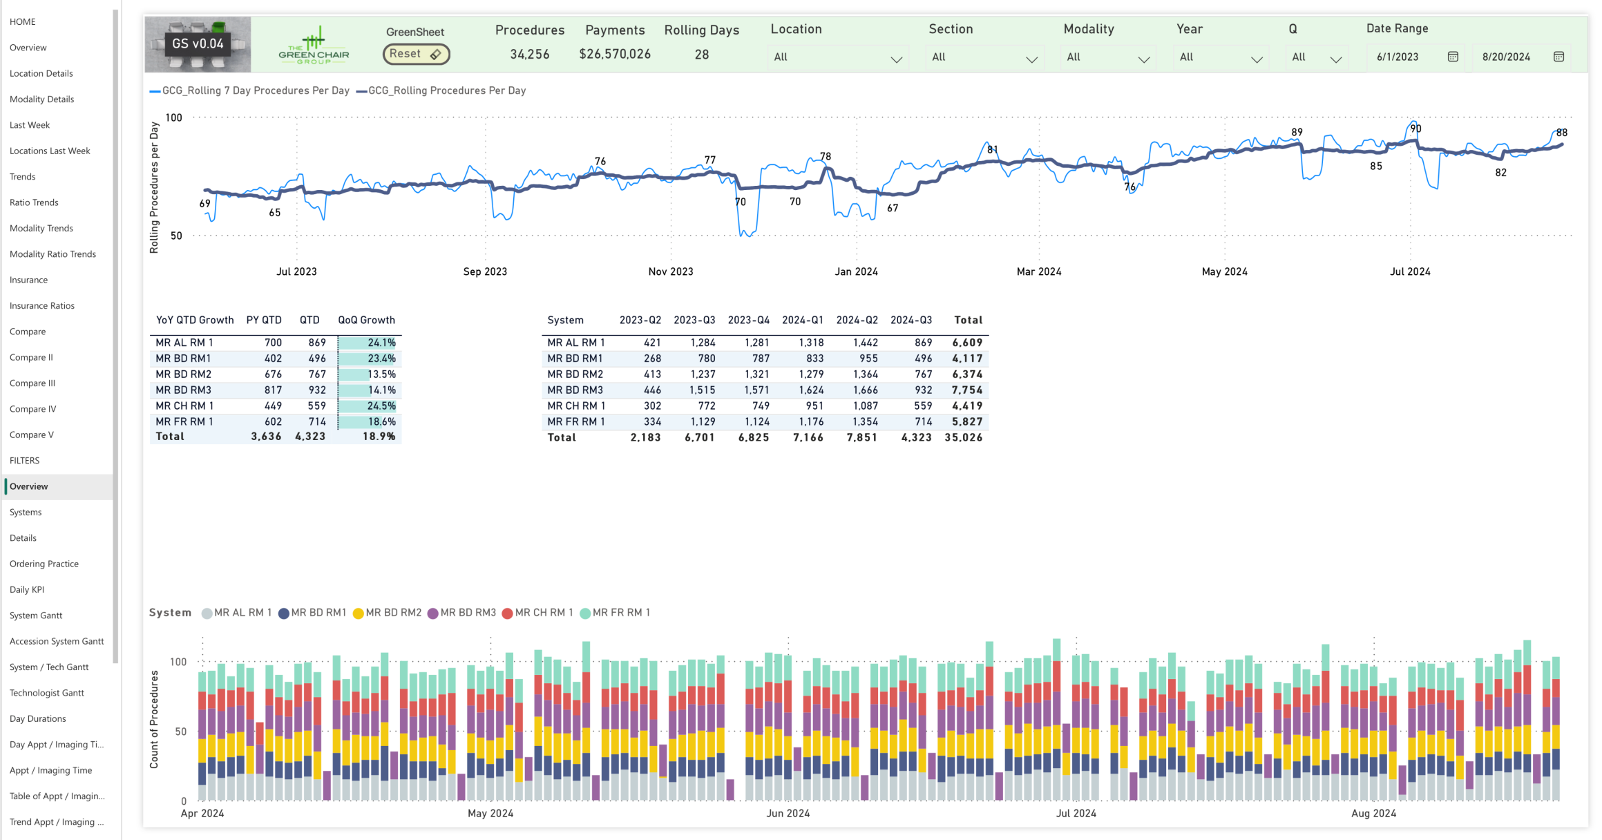This screenshot has height=840, width=1602.
Task: Toggle MR CH RM 1 legend marker
Action: coord(507,613)
